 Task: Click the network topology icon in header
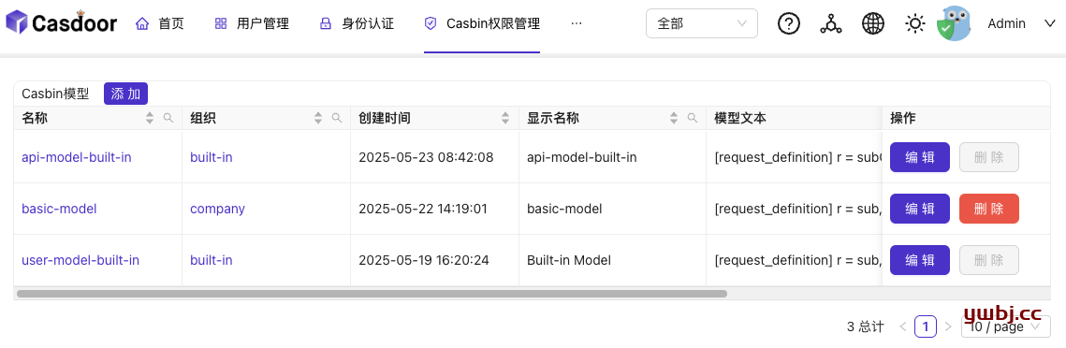coord(831,23)
